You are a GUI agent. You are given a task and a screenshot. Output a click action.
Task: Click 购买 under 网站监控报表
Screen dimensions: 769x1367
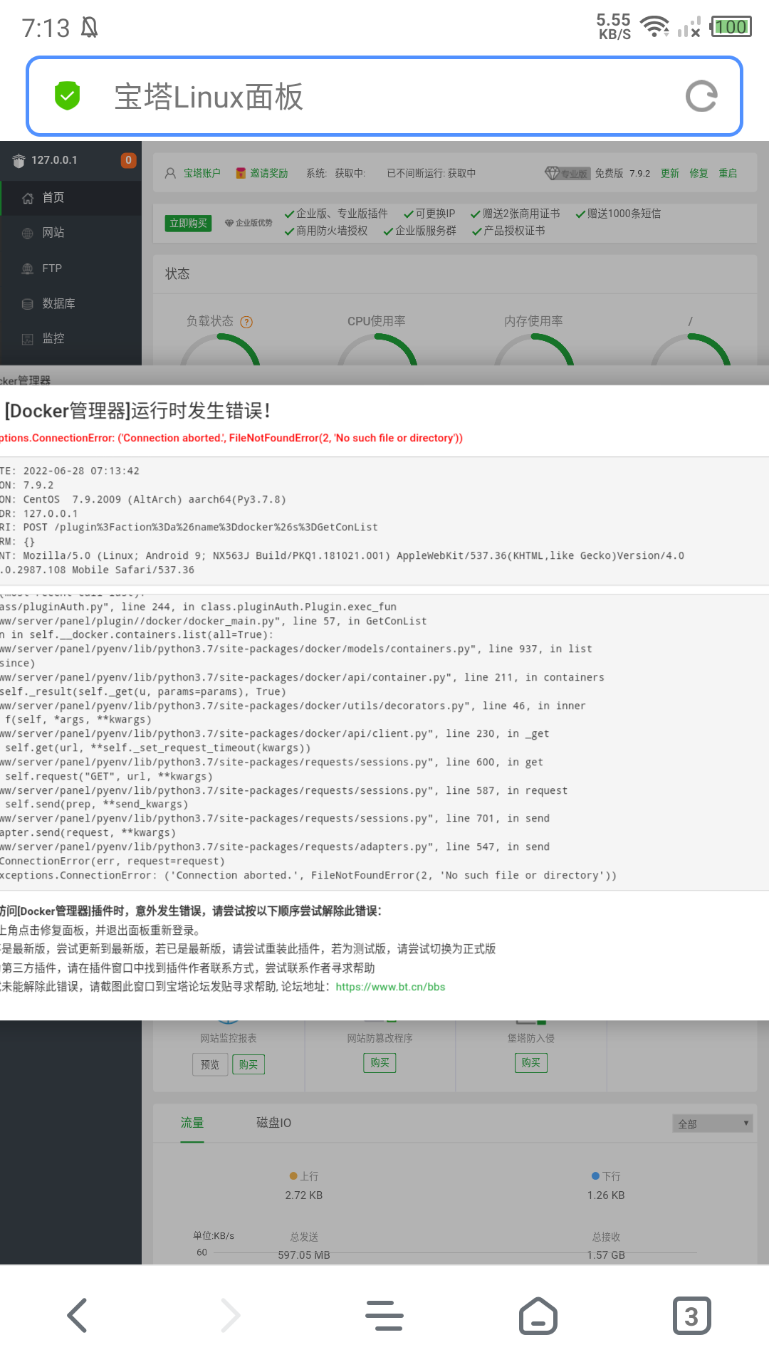[x=249, y=1064]
